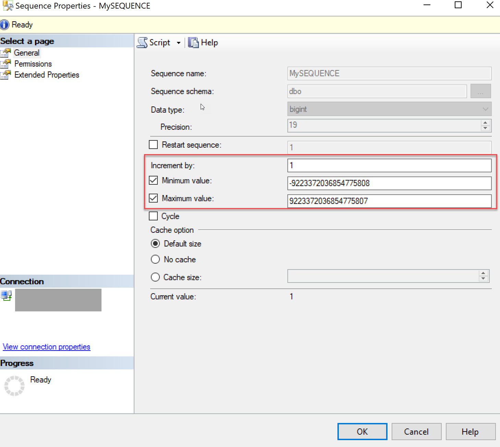Toggle the Cycle checkbox

click(153, 216)
